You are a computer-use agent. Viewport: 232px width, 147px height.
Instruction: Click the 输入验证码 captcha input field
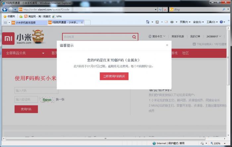click(26, 99)
